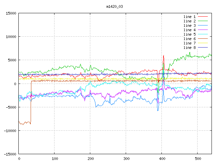Screen dimensions: 218x163
Task: Click the 500 x-axis tick label
Action: pyautogui.click(x=197, y=159)
